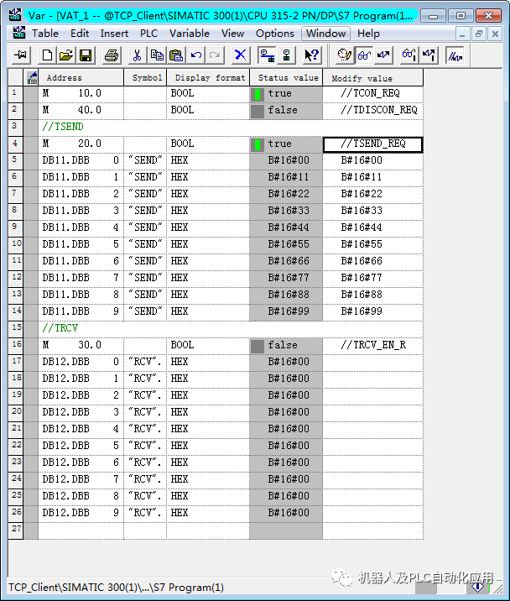The width and height of the screenshot is (510, 601).
Task: Copy selection toolbar icon
Action: pos(157,55)
